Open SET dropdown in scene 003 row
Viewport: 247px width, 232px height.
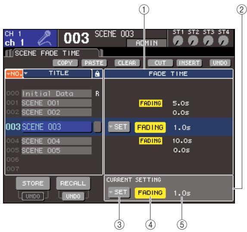[119, 127]
